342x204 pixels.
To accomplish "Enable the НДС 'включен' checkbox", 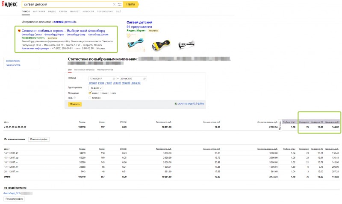I will click(x=90, y=98).
